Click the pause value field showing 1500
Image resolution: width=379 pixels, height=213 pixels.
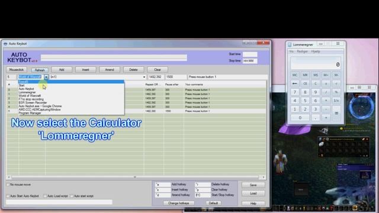[x=176, y=77]
